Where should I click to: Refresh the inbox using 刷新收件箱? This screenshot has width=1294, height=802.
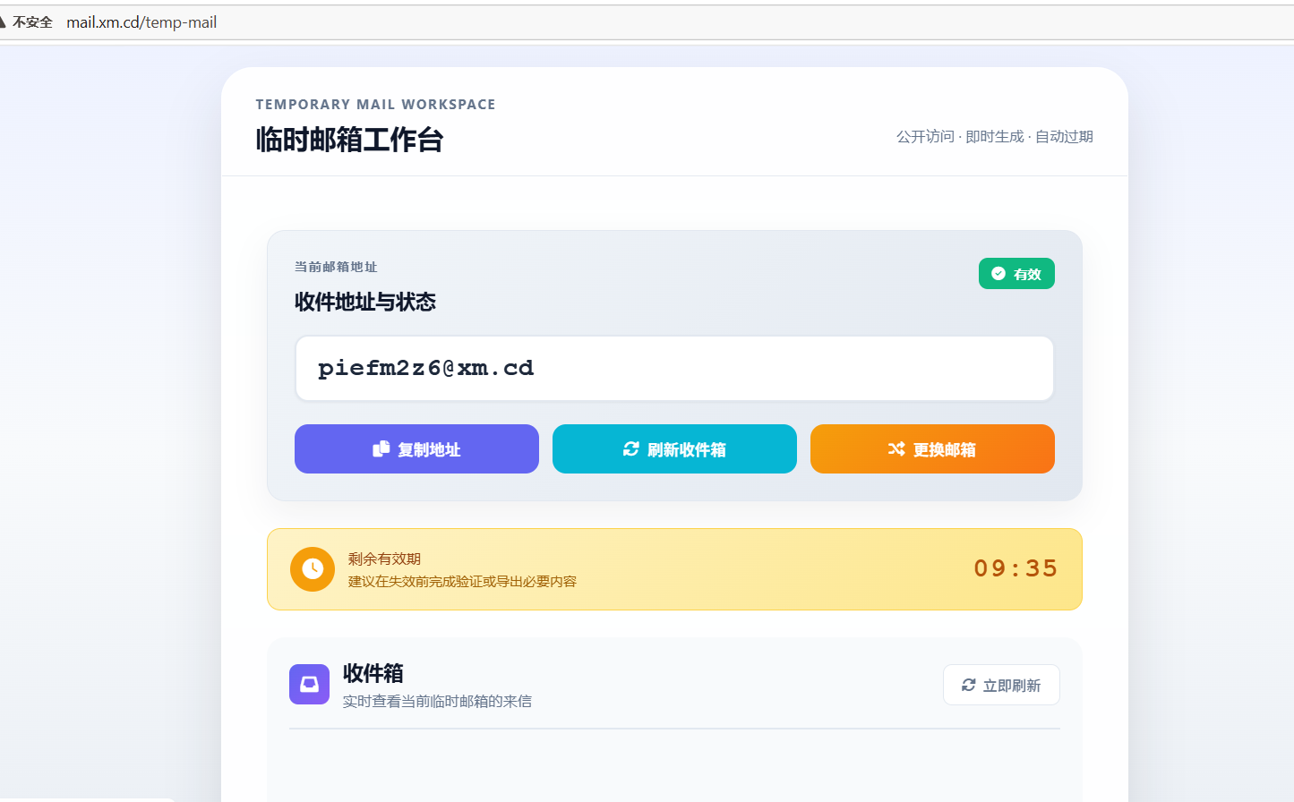(x=674, y=448)
